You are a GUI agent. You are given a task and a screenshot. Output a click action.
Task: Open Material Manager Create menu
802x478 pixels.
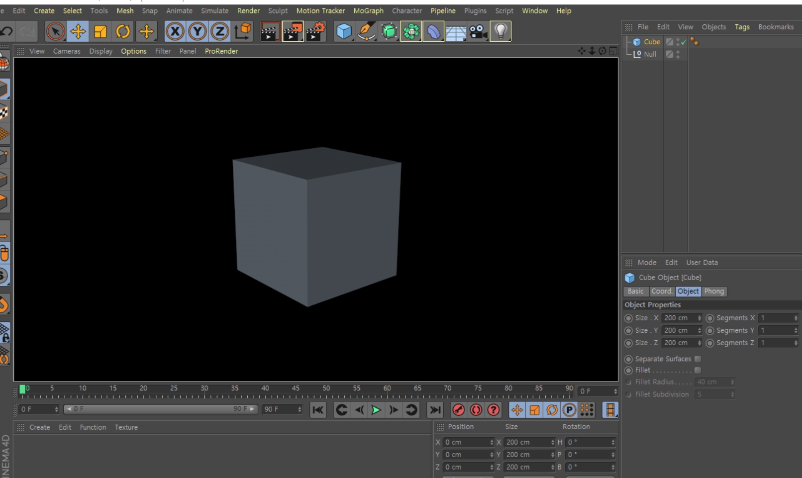39,427
